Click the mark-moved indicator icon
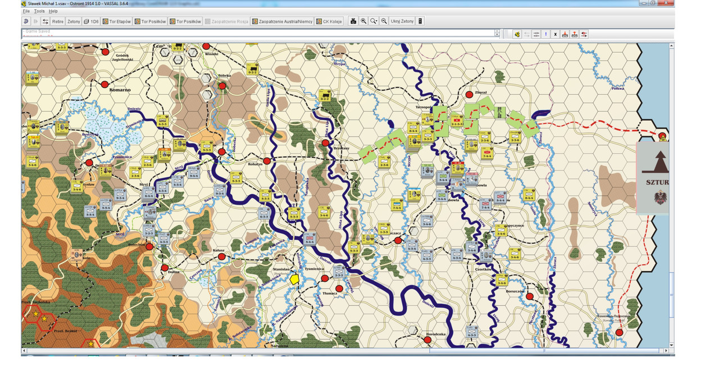Screen dimensions: 719x389 coord(420,21)
